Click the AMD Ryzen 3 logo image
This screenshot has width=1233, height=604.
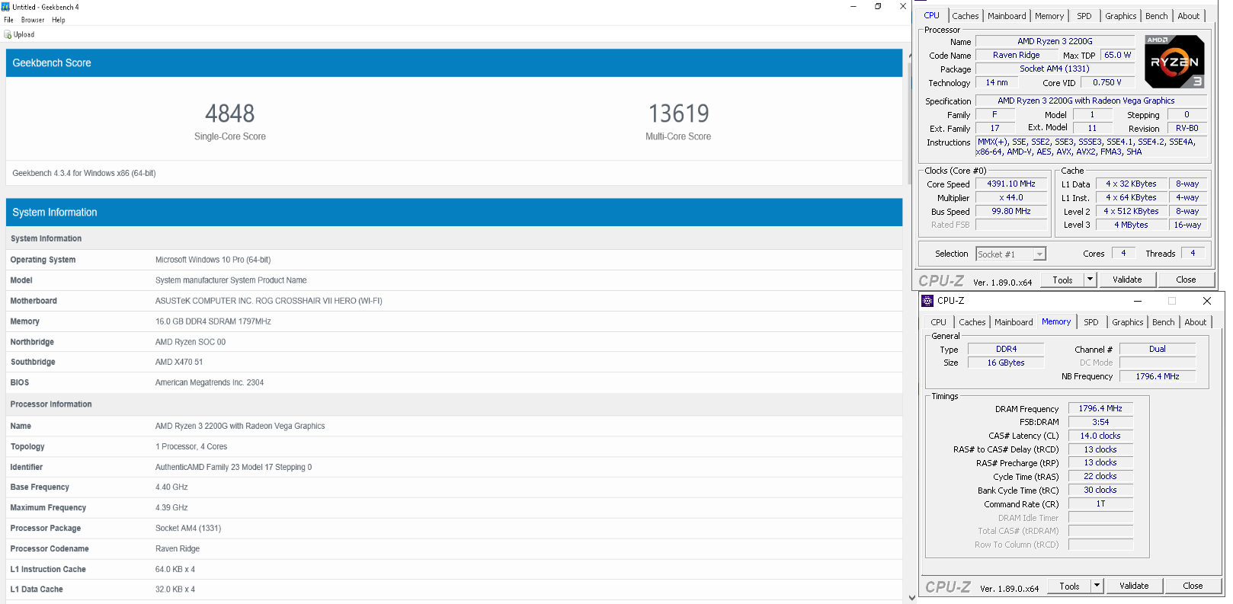pos(1174,62)
